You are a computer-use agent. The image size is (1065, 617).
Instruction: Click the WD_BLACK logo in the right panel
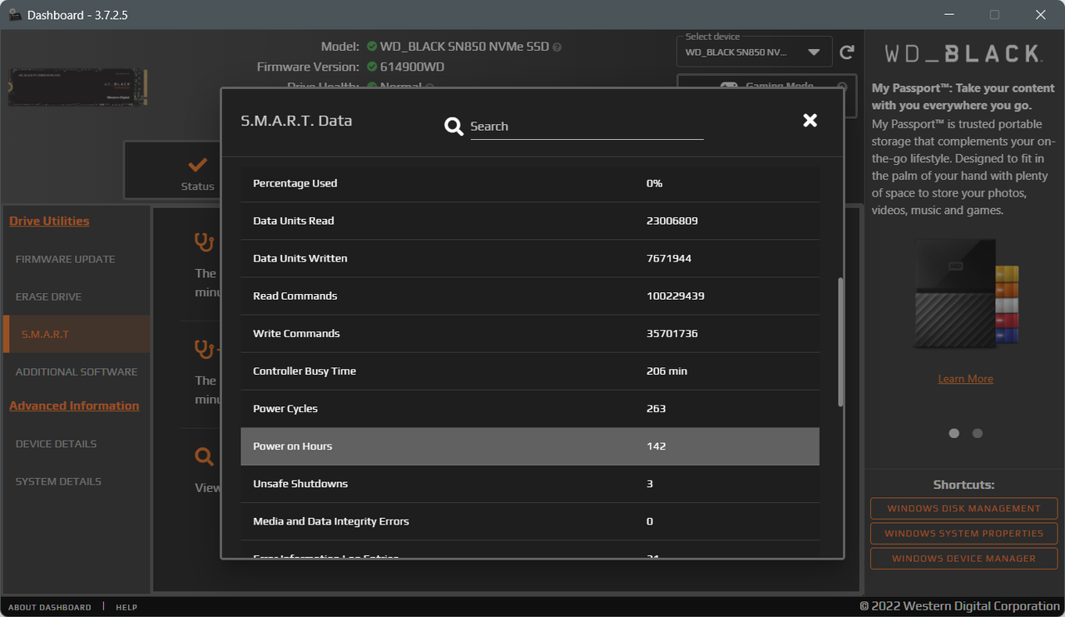[964, 54]
